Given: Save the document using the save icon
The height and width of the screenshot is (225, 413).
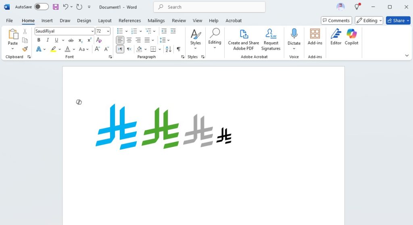Looking at the screenshot, I should tap(56, 7).
